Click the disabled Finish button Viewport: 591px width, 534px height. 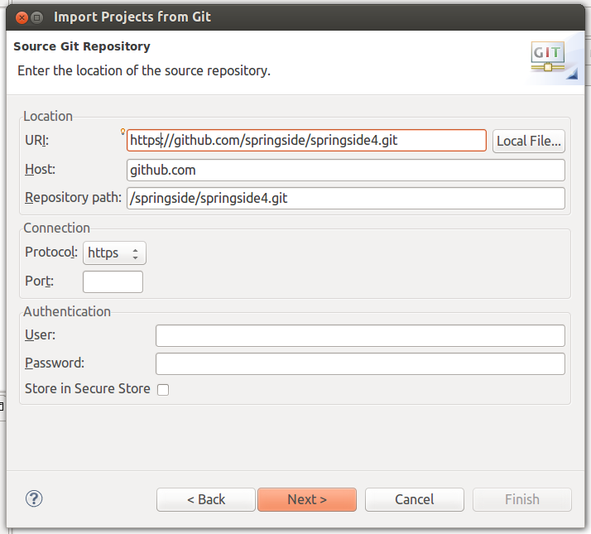click(522, 499)
